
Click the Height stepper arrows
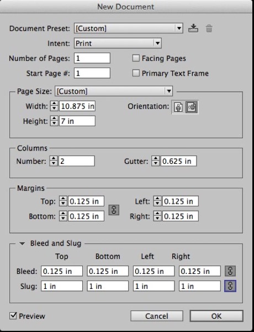coord(54,121)
